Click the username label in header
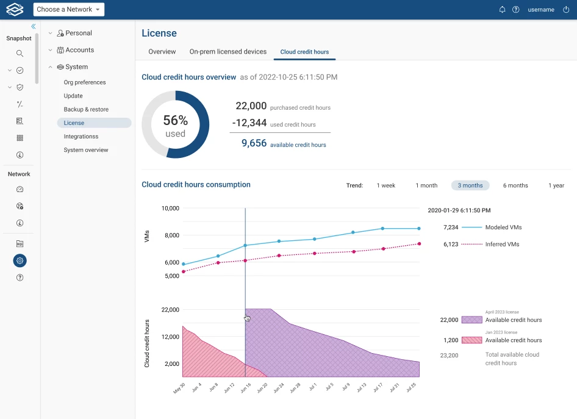 click(540, 10)
